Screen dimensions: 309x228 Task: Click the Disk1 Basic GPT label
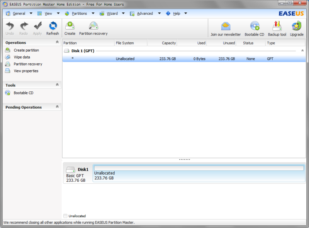tap(75, 176)
